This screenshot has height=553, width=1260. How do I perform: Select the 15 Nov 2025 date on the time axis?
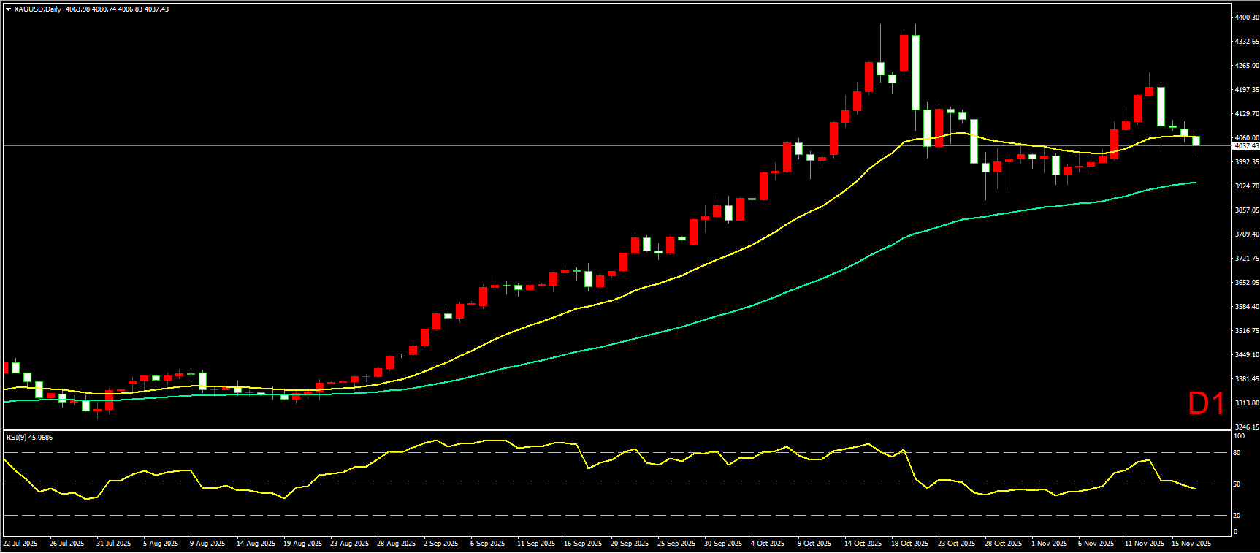(1191, 544)
